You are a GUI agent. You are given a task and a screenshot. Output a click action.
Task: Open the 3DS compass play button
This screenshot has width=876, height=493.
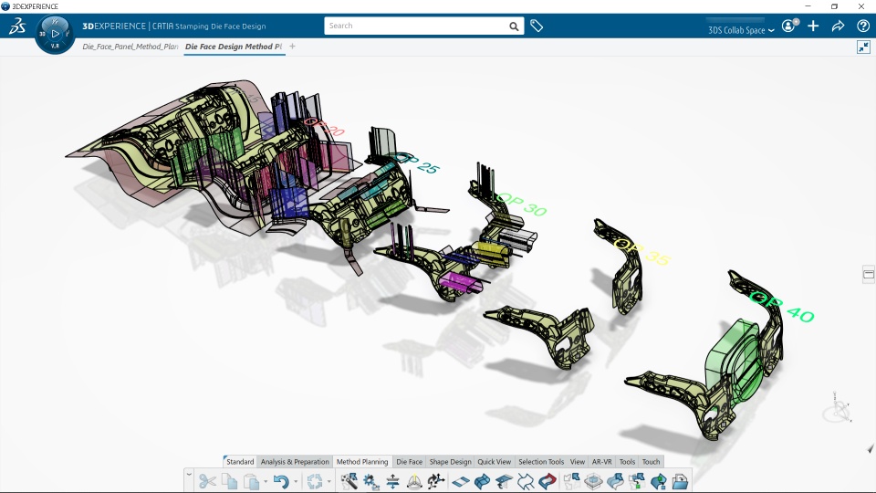(55, 34)
